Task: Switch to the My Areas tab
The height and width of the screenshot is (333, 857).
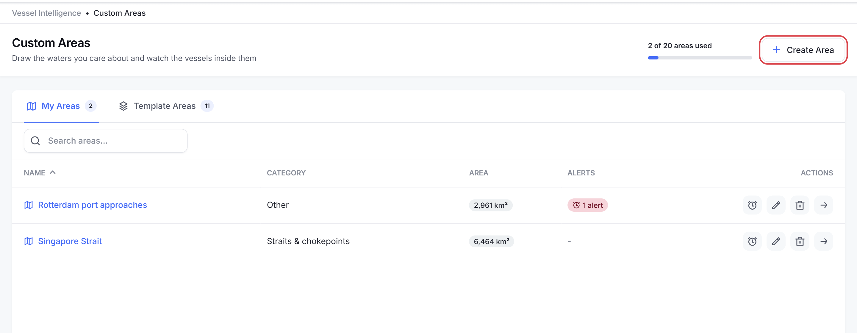Action: [x=61, y=106]
